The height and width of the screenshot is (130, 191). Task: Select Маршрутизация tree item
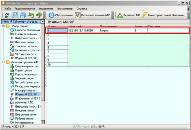point(25,90)
